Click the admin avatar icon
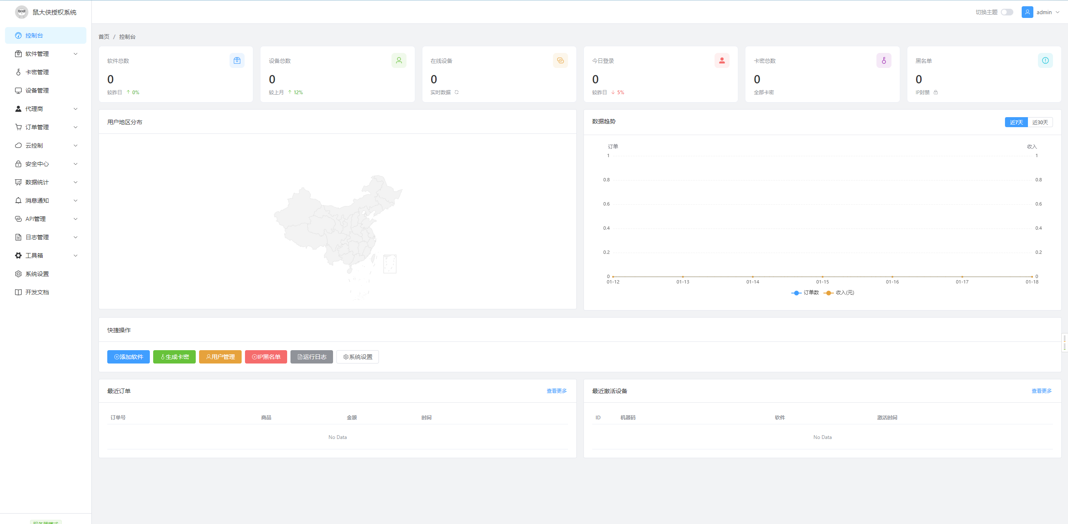Screen dimensions: 1068x524 click(1027, 12)
